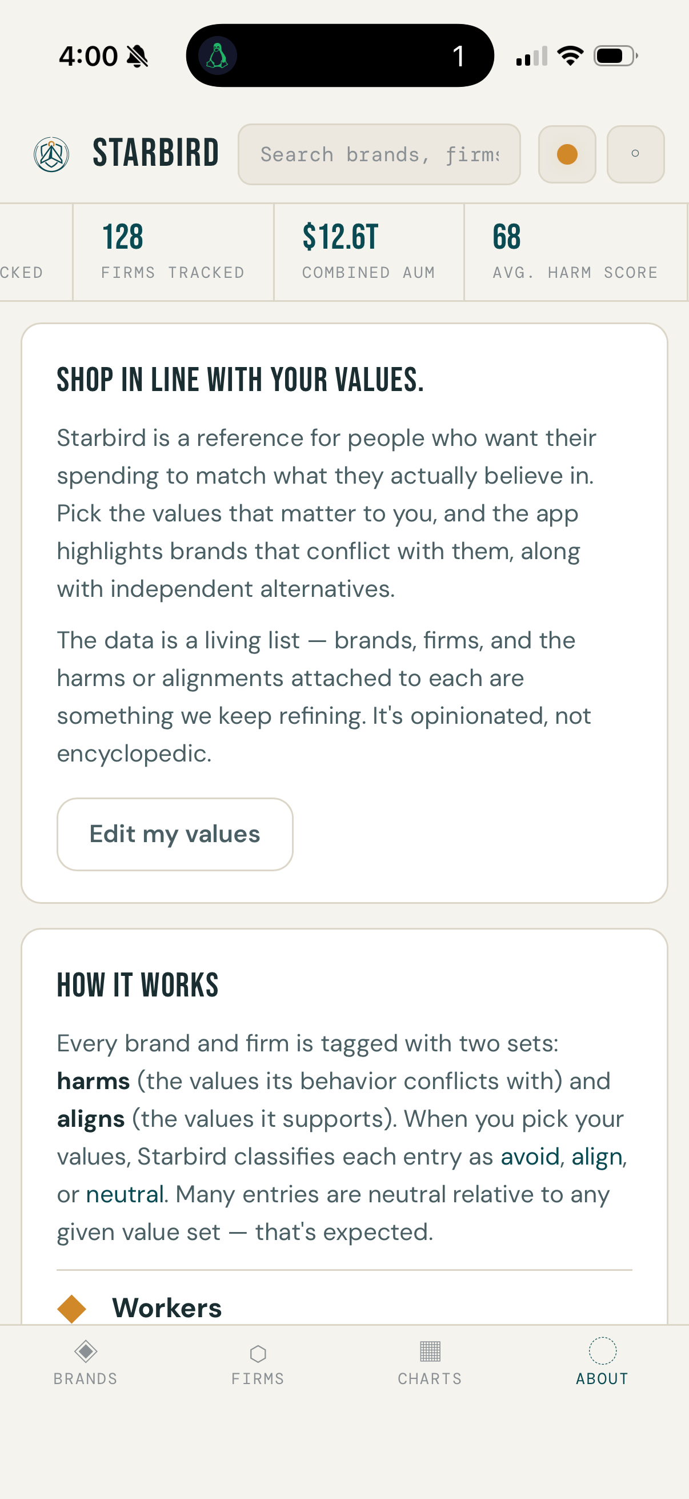Open the Brands tab
The height and width of the screenshot is (1499, 689).
(86, 1362)
